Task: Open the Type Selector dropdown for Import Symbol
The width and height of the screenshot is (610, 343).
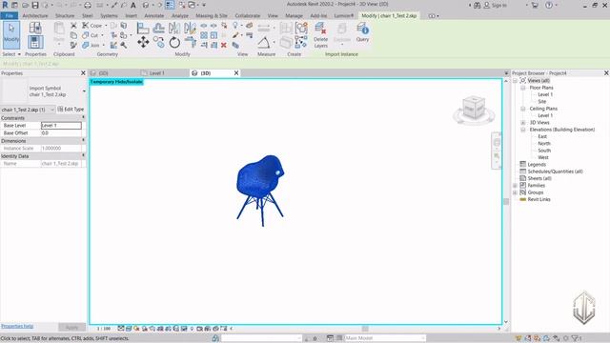Action: (x=85, y=91)
